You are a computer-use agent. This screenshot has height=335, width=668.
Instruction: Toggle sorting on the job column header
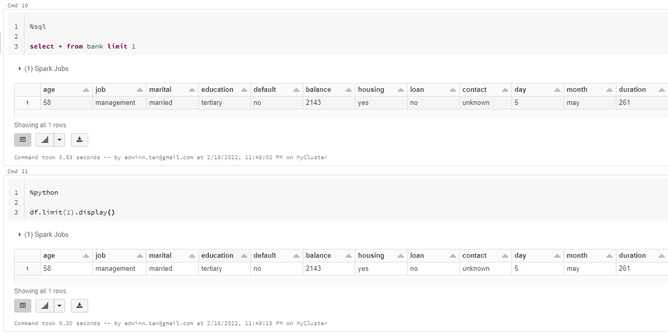coord(139,89)
